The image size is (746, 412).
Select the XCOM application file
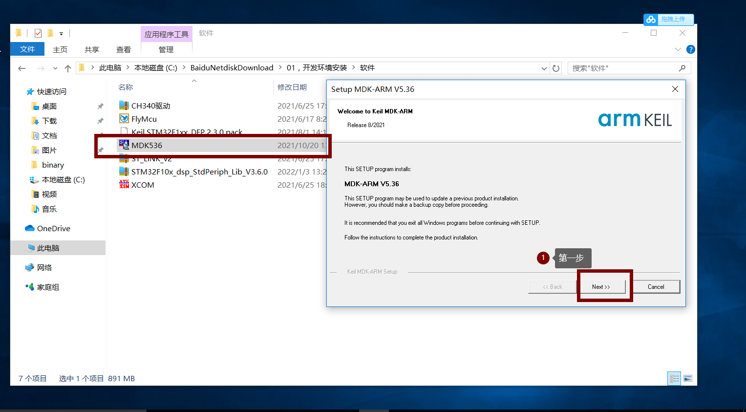point(143,185)
